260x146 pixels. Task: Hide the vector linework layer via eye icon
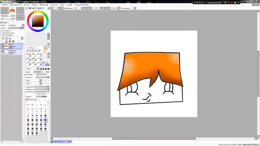point(2,51)
